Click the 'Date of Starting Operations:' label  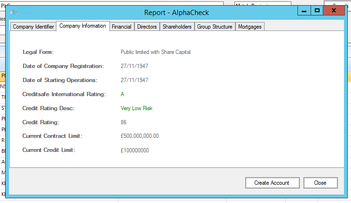tap(60, 80)
